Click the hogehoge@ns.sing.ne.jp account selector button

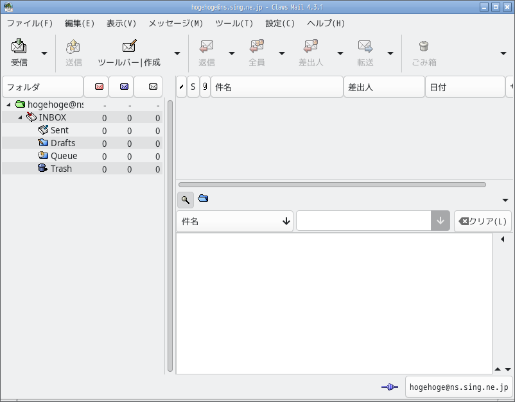(459, 387)
